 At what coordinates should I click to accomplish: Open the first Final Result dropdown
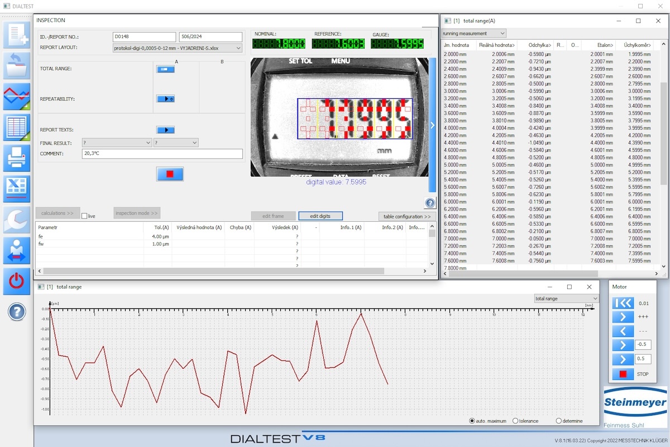(117, 143)
